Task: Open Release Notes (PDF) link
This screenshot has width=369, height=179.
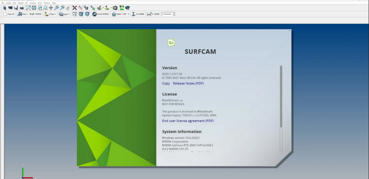Action: 188,83
